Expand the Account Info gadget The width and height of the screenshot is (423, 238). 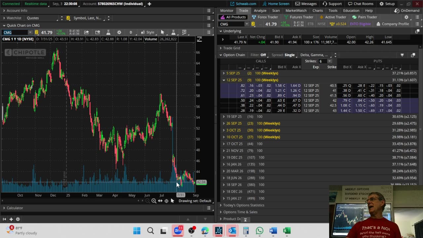tap(4, 11)
